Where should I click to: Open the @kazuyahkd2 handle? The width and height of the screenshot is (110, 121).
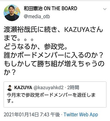tap(48, 88)
